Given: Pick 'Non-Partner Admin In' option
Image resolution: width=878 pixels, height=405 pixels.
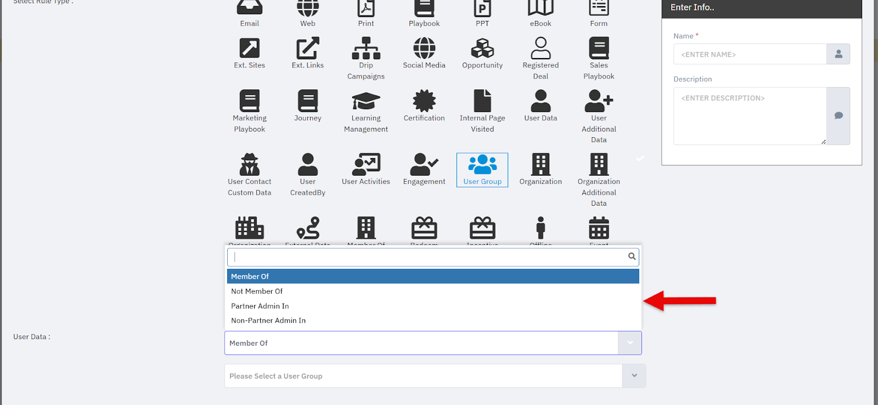Looking at the screenshot, I should click(268, 320).
